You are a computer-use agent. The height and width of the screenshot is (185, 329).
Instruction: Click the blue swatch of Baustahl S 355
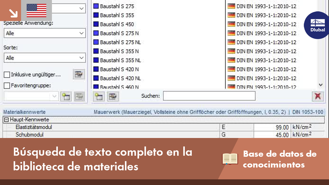click(96, 15)
